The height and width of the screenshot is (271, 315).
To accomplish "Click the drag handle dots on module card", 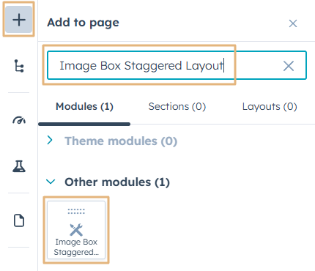I will (76, 212).
